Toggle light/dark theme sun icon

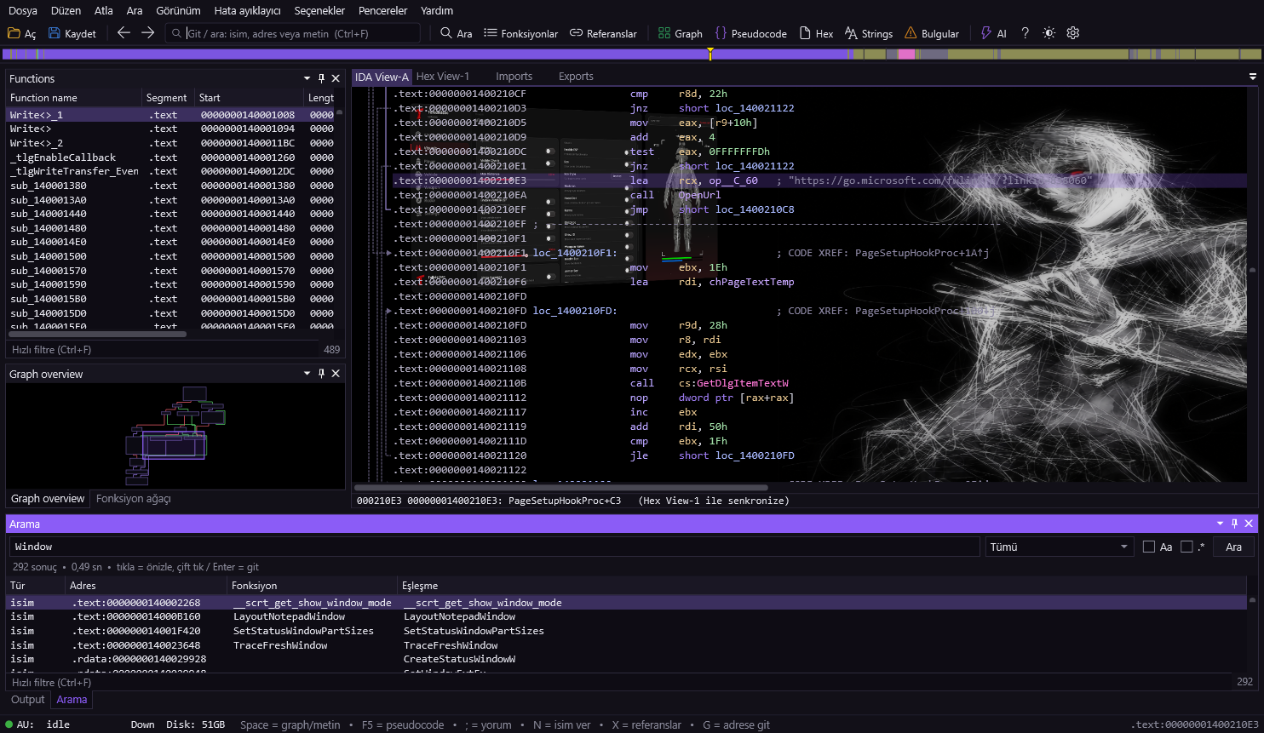click(x=1049, y=33)
